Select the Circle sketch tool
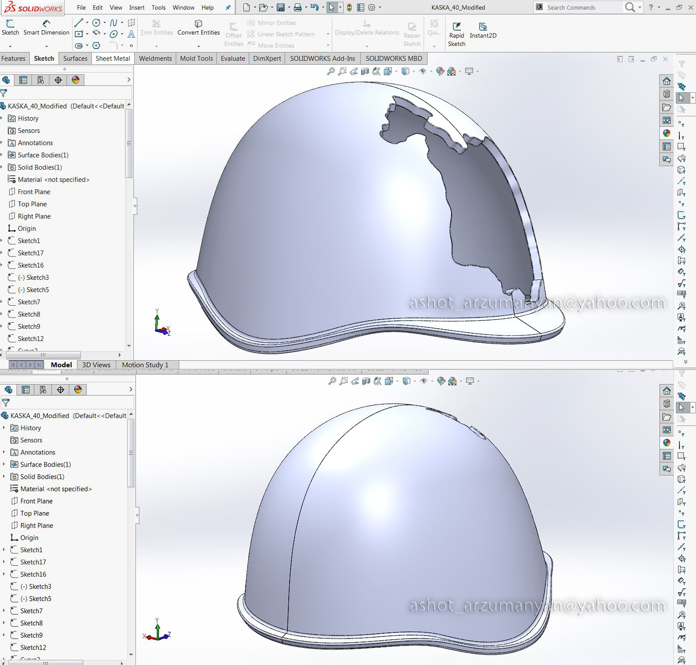 click(97, 23)
